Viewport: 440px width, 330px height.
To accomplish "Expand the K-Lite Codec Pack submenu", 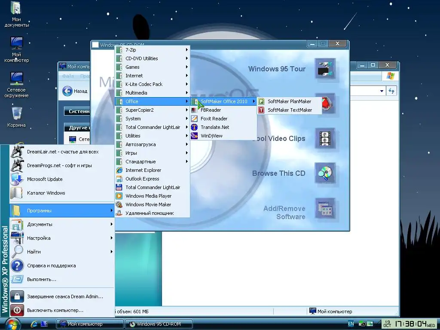I will tap(153, 84).
